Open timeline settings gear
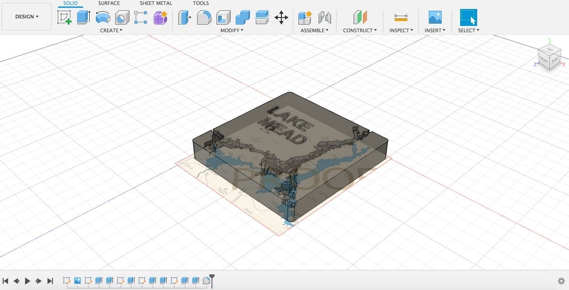The height and width of the screenshot is (290, 569). 561,281
